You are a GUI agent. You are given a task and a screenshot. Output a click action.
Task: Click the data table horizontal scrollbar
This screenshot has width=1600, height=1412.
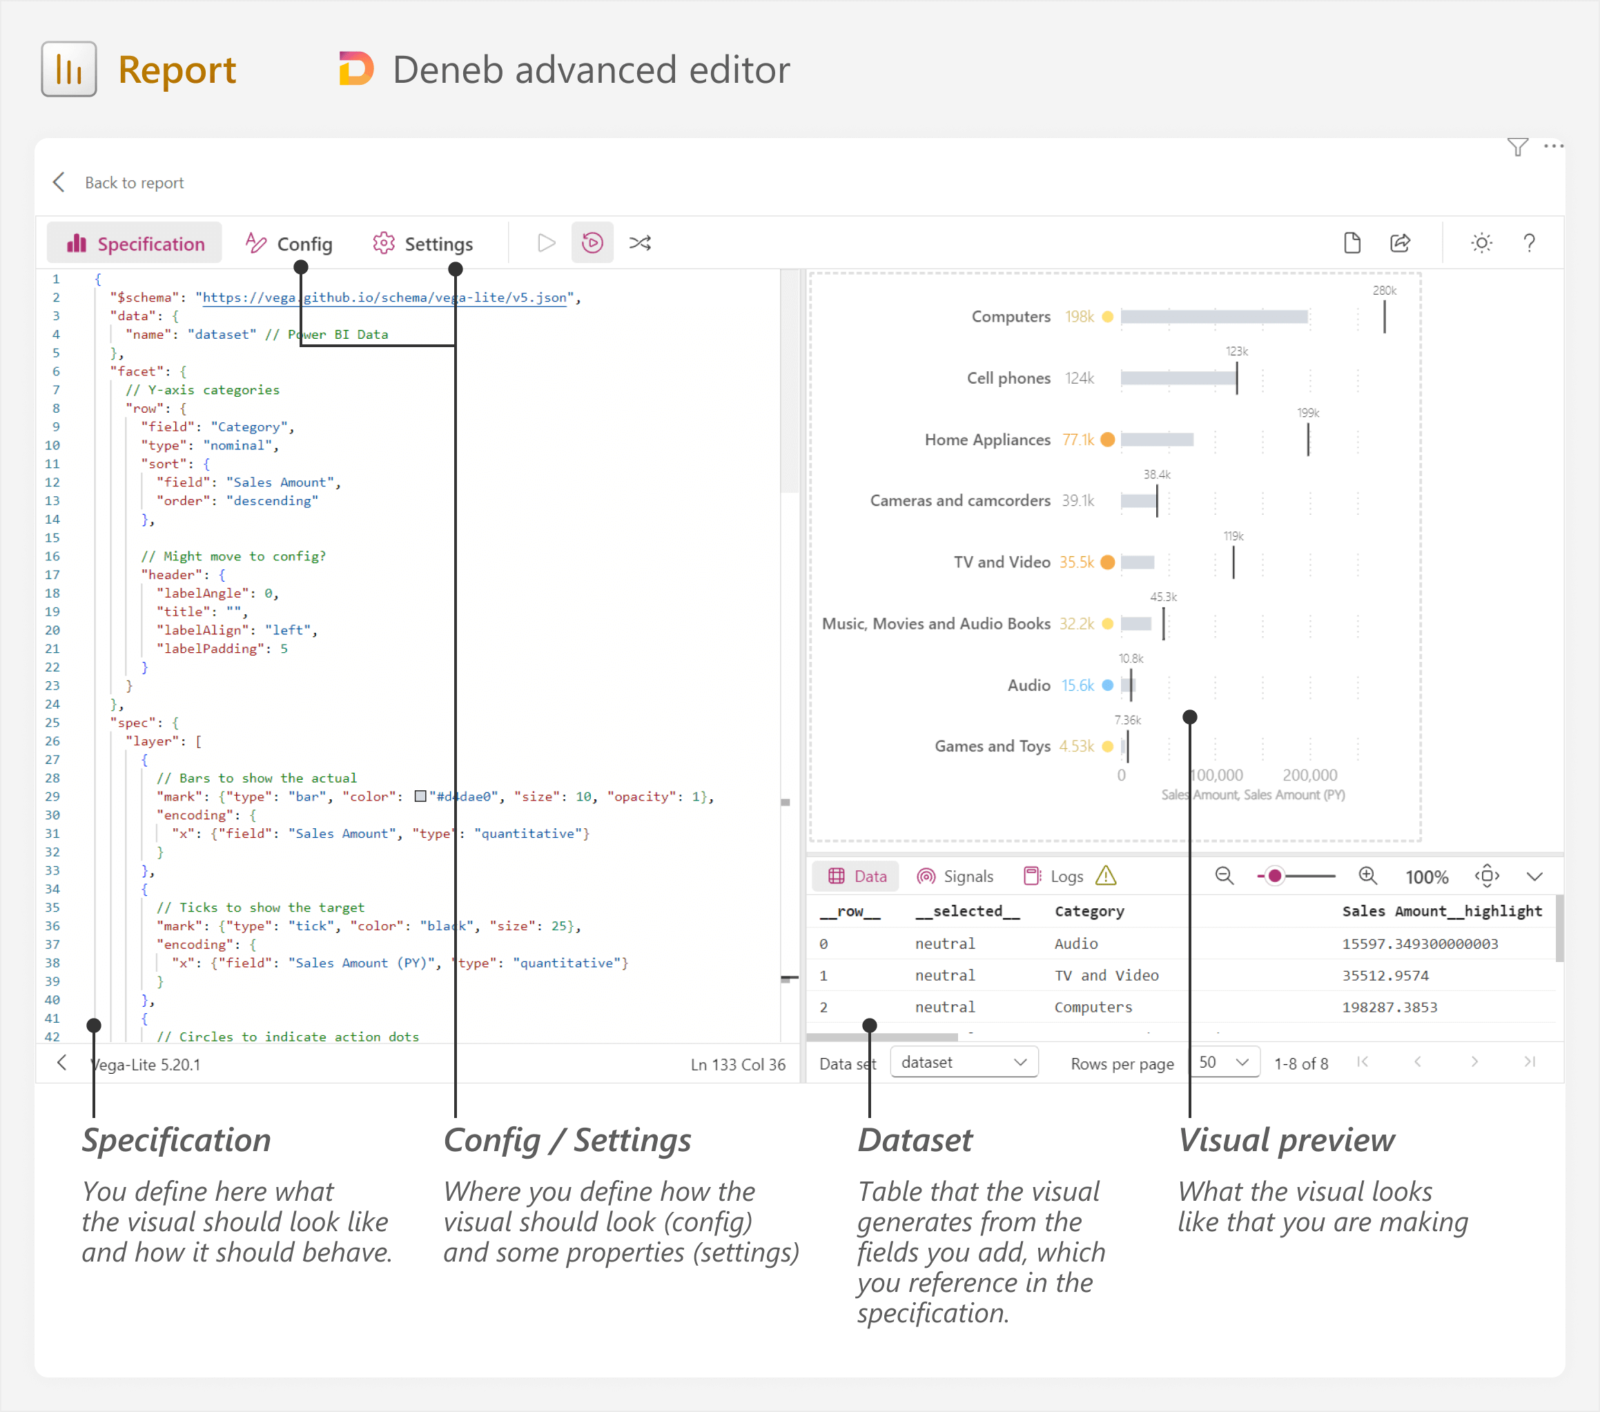tap(882, 1037)
